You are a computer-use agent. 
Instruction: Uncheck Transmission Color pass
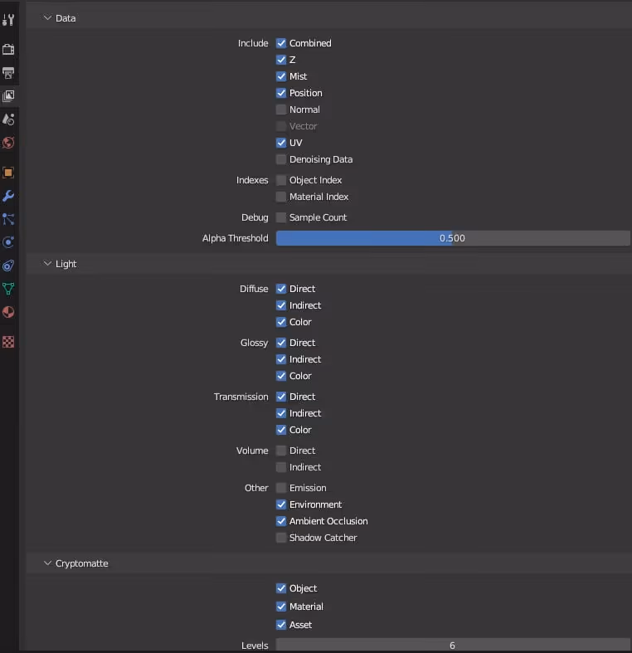click(x=281, y=430)
